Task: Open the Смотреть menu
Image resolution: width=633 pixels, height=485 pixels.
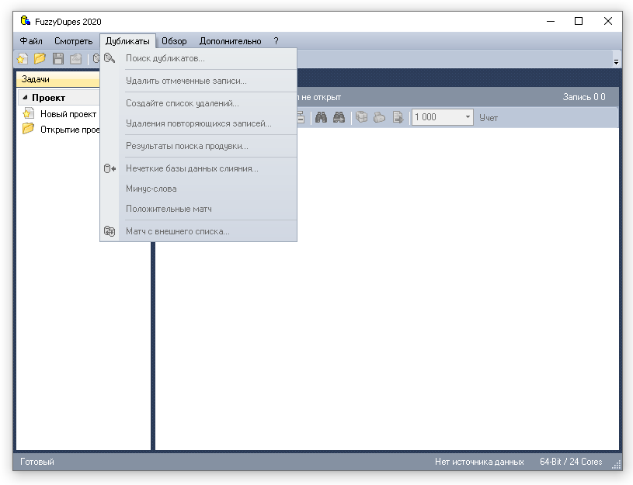Action: (74, 41)
